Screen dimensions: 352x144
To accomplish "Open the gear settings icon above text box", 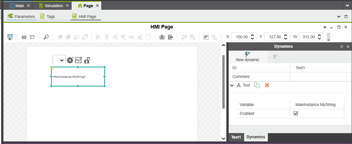I will tap(70, 60).
